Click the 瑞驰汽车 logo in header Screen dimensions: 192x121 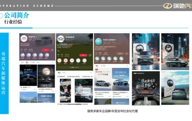178,6
